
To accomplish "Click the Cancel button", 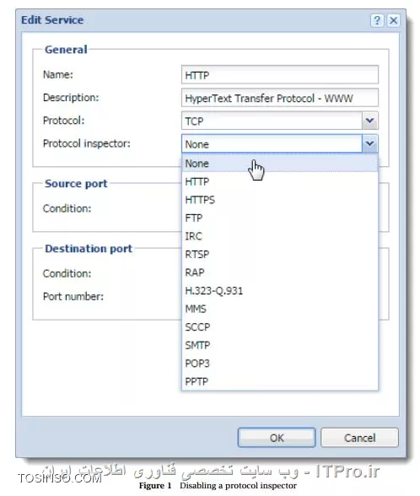I will 359,438.
